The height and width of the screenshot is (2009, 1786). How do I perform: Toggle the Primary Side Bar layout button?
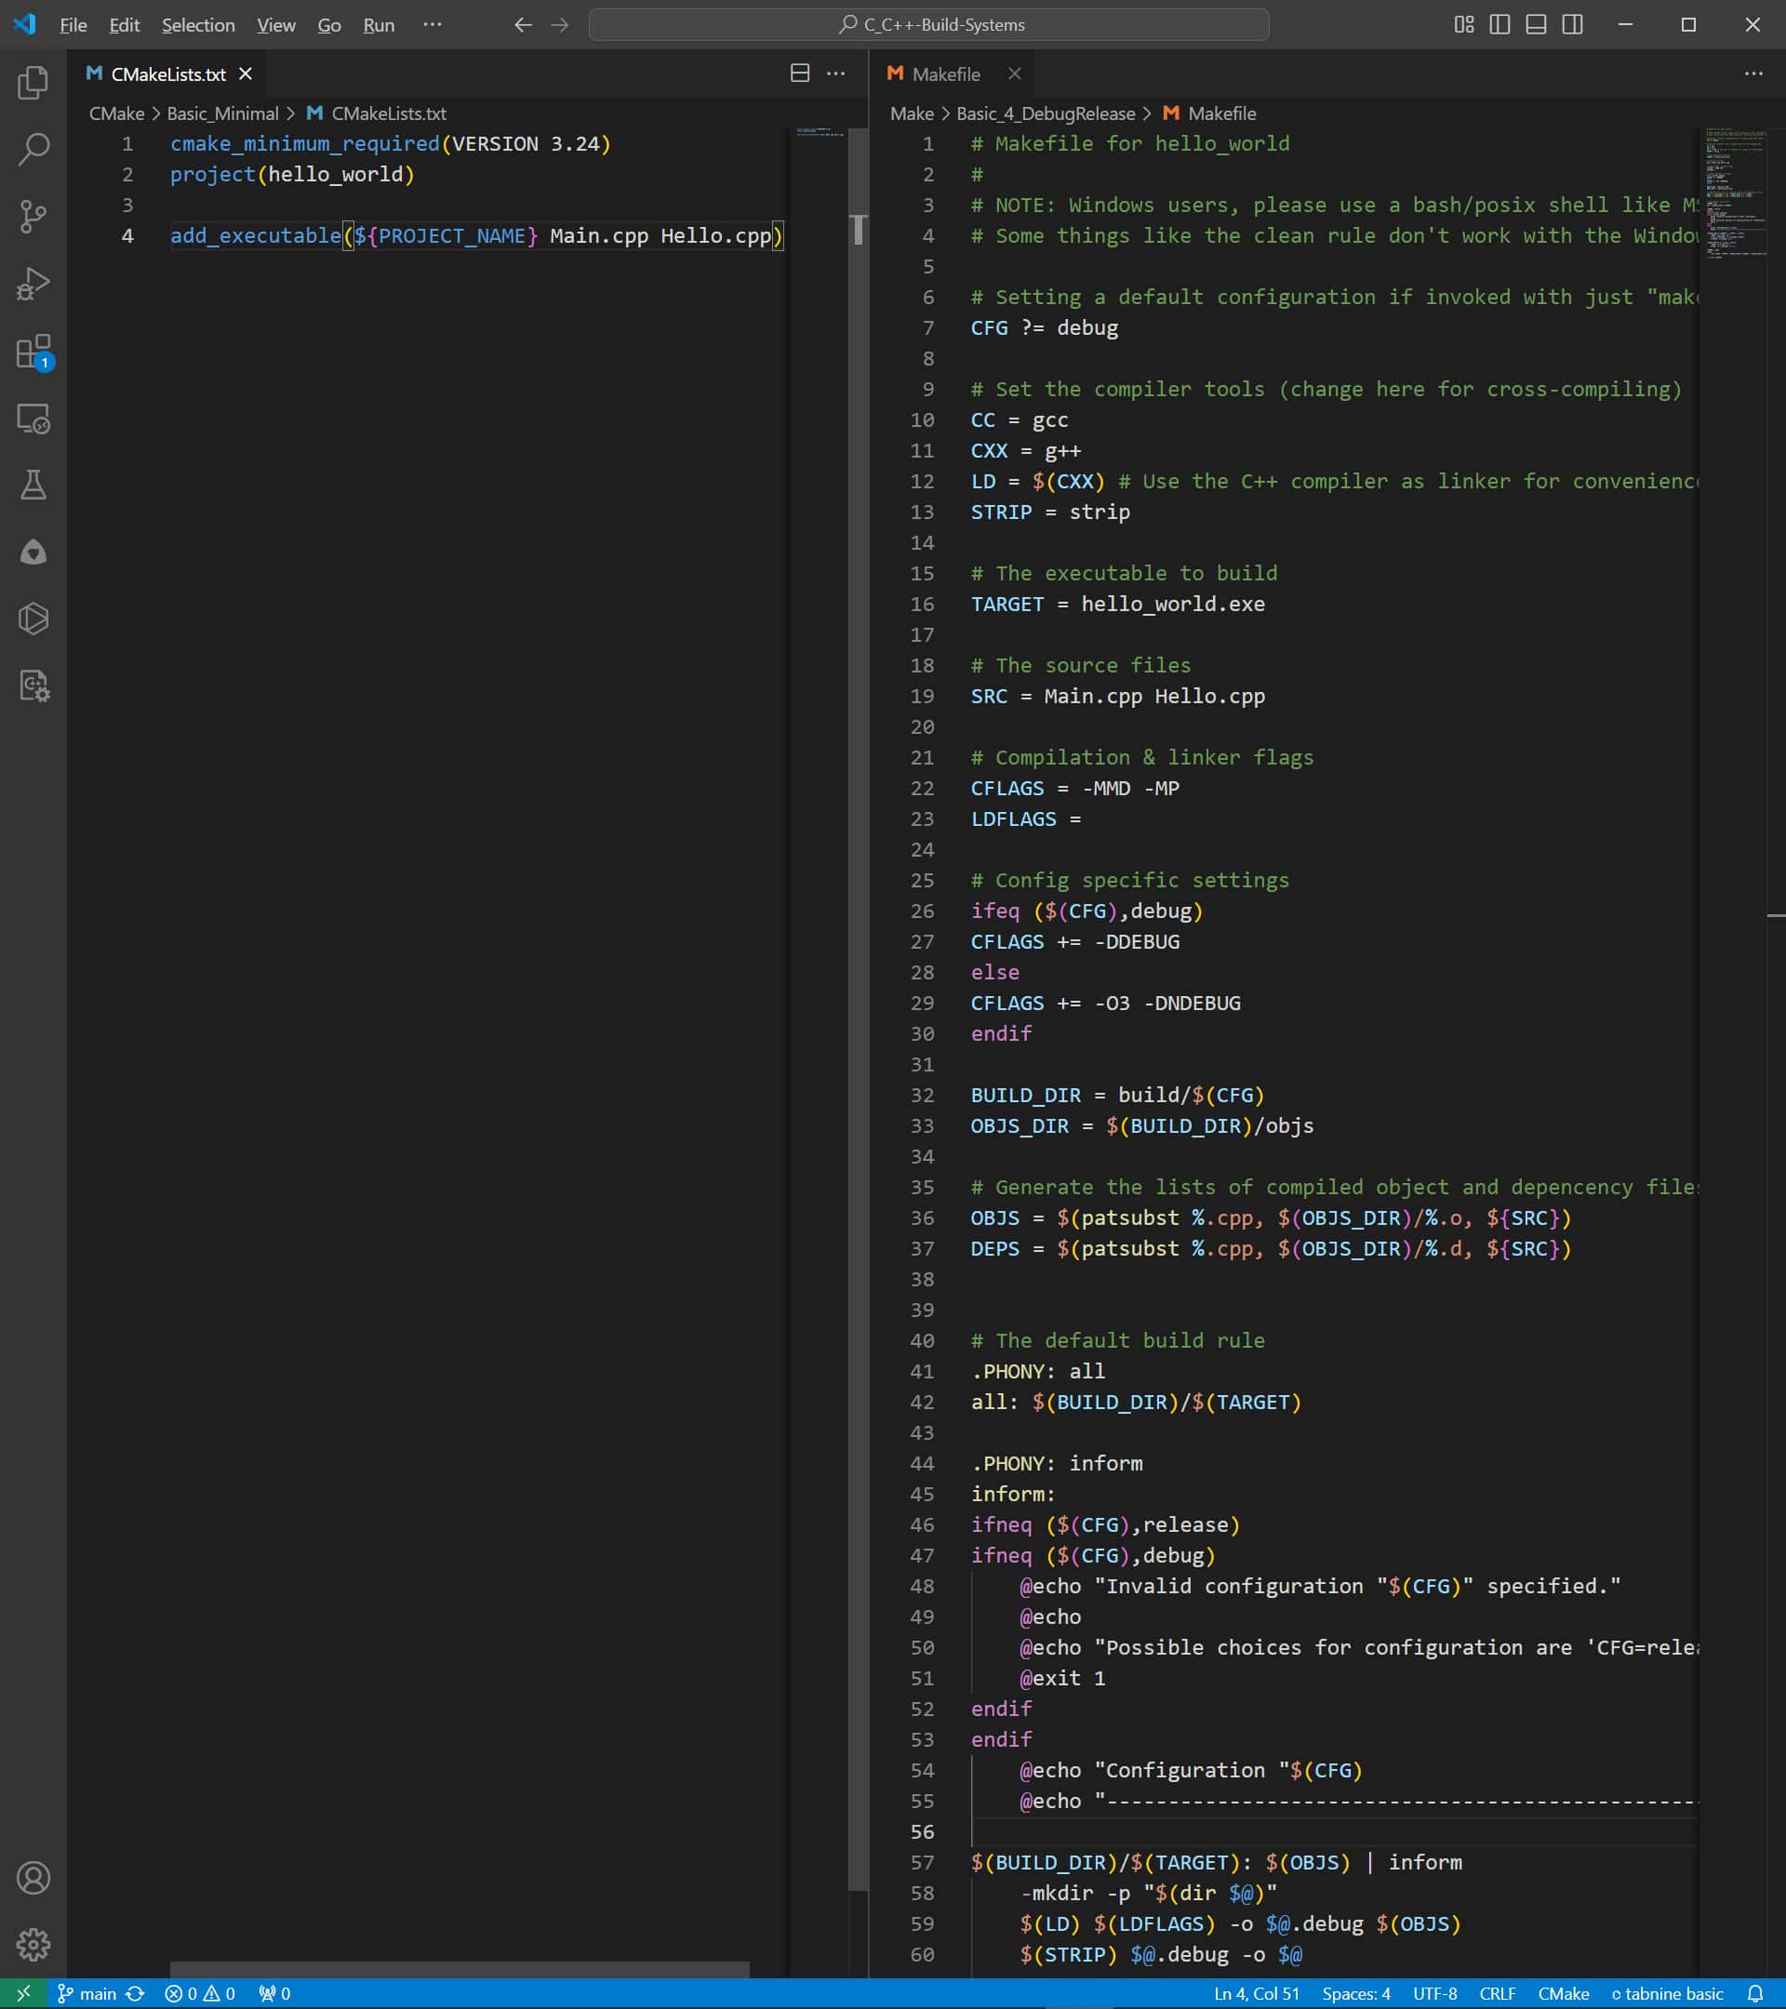pos(1500,24)
